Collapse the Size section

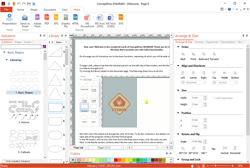[178, 90]
